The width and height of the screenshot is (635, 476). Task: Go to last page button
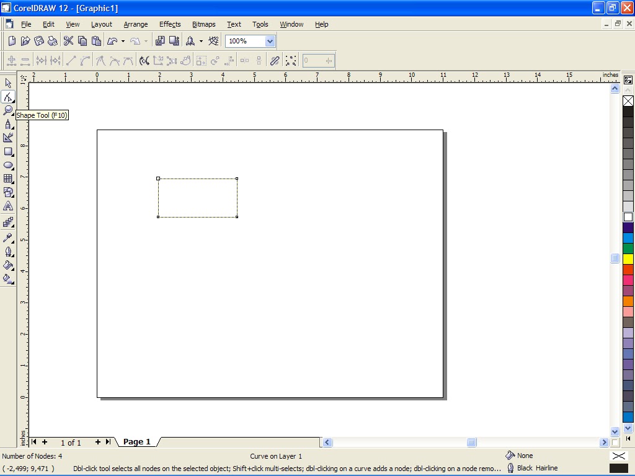tap(108, 442)
